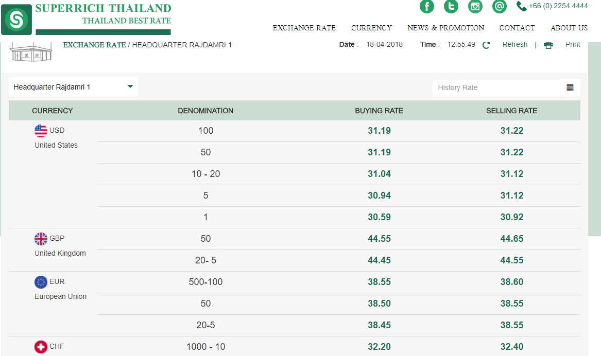Open the CURRENCY menu
The image size is (601, 356).
[x=371, y=28]
